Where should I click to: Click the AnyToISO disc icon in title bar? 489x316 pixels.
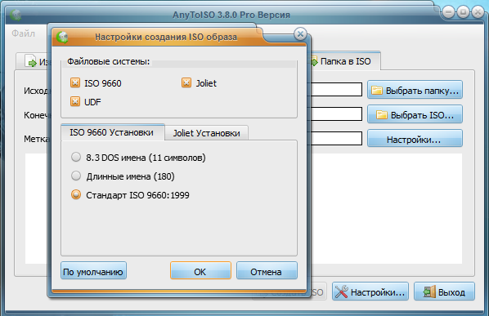[x=16, y=15]
